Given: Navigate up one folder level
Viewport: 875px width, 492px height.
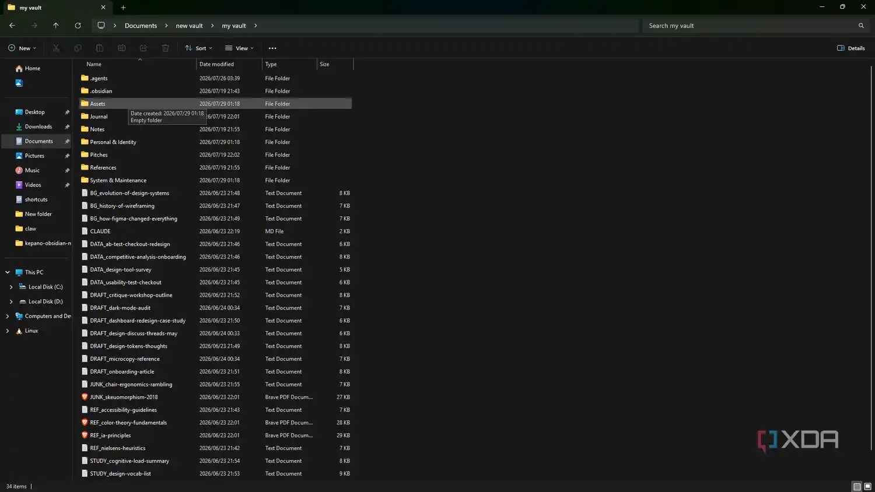Looking at the screenshot, I should [56, 26].
